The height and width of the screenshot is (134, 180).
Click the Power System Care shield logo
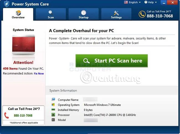(x=6, y=4)
